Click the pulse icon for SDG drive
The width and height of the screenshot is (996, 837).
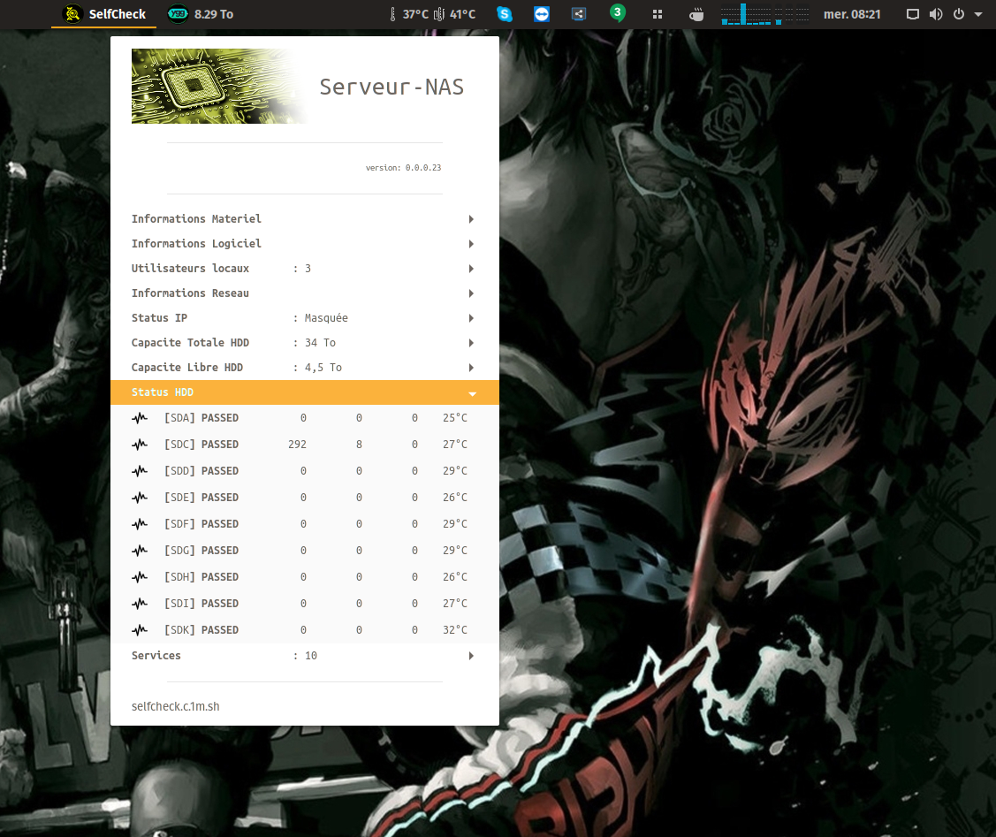140,551
